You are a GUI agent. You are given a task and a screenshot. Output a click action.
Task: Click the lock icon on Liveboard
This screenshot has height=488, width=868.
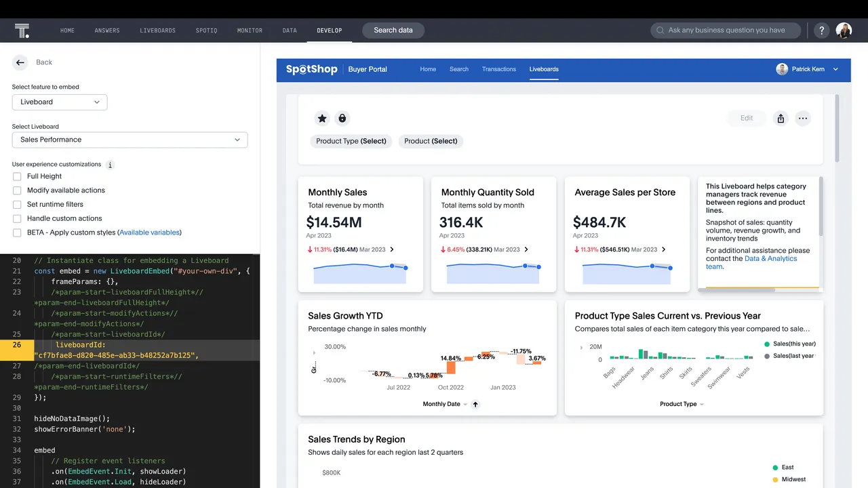pos(342,119)
